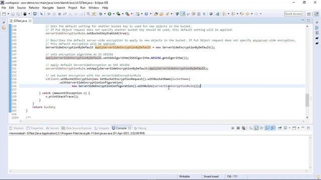321x180 pixels.
Task: Click the Previous Annotation icon
Action: (x=233, y=14)
